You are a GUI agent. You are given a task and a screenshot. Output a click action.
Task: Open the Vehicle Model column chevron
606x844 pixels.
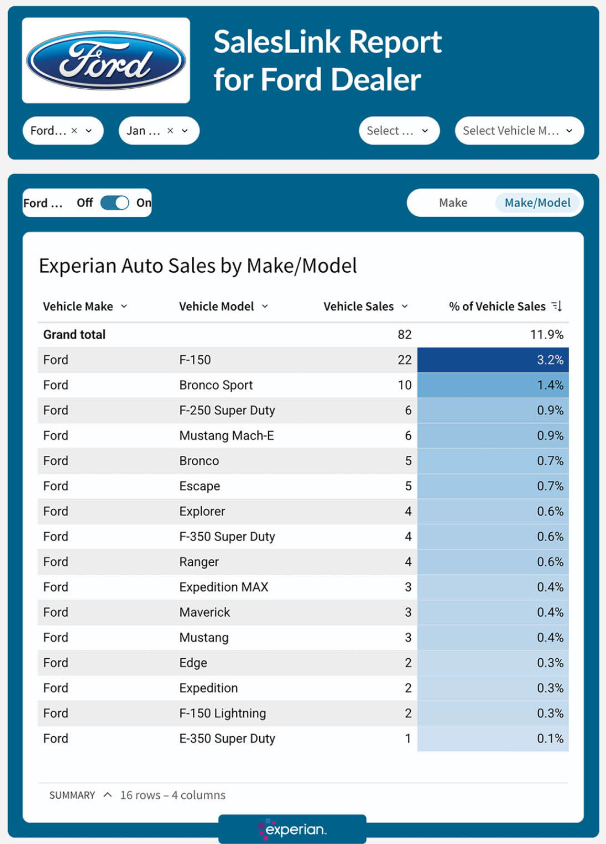click(x=265, y=306)
